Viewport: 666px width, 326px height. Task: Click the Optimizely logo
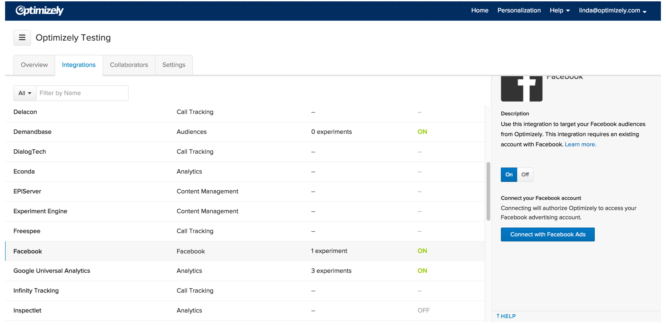coord(39,11)
